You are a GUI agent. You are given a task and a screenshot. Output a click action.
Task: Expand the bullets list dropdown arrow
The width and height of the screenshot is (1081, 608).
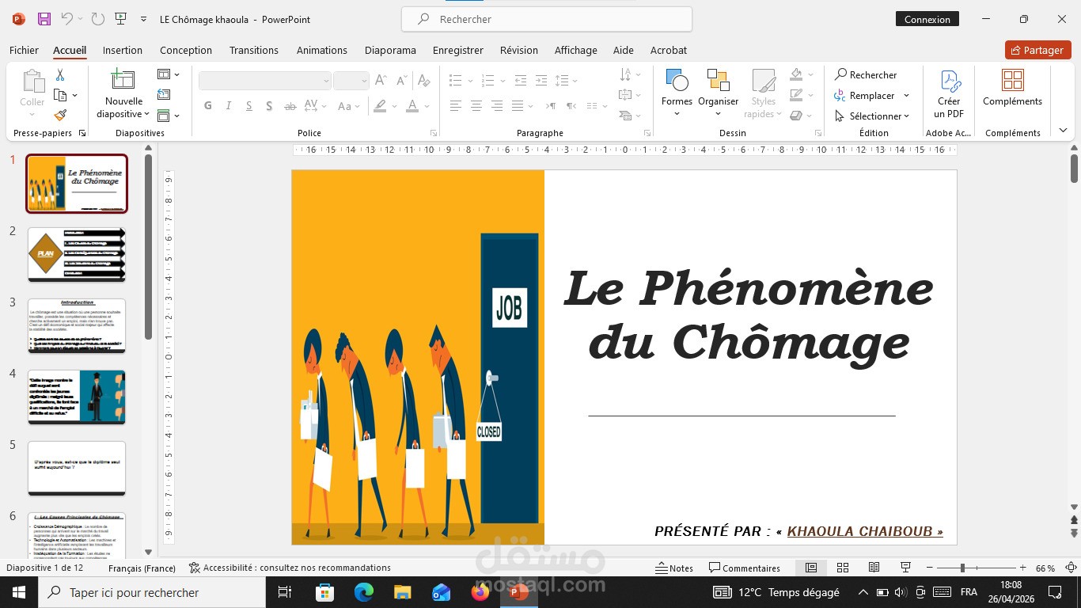[x=470, y=81]
